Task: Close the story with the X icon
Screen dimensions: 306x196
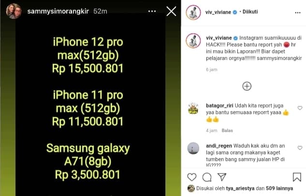Action: pos(171,11)
